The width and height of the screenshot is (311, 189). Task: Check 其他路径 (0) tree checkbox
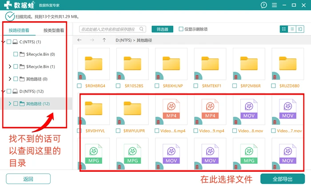tap(16, 79)
